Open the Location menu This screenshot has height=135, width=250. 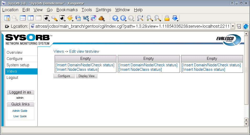(x=10, y=10)
